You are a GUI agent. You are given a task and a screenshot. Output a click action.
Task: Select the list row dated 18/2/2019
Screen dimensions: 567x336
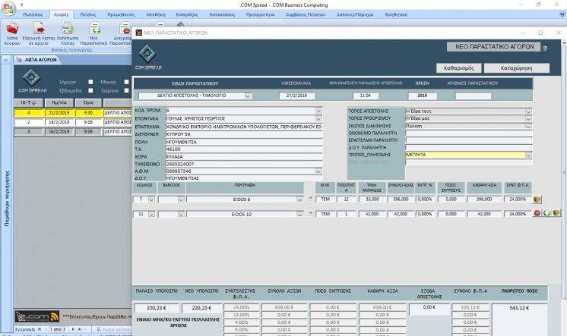point(73,122)
